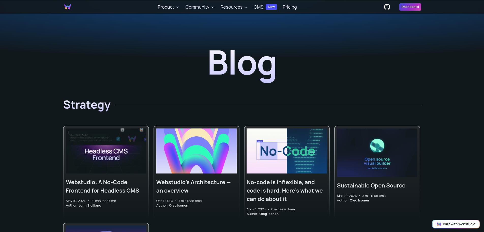This screenshot has width=484, height=232.
Task: Click the May 10, 2024 date
Action: 76,201
